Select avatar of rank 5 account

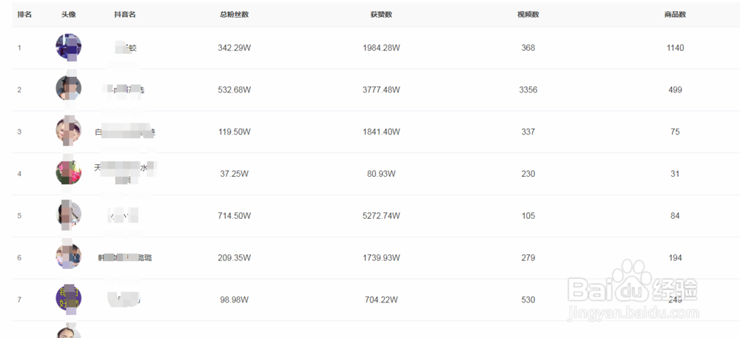68,214
